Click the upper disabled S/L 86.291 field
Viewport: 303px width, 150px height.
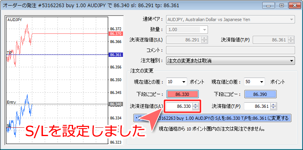coord(184,40)
